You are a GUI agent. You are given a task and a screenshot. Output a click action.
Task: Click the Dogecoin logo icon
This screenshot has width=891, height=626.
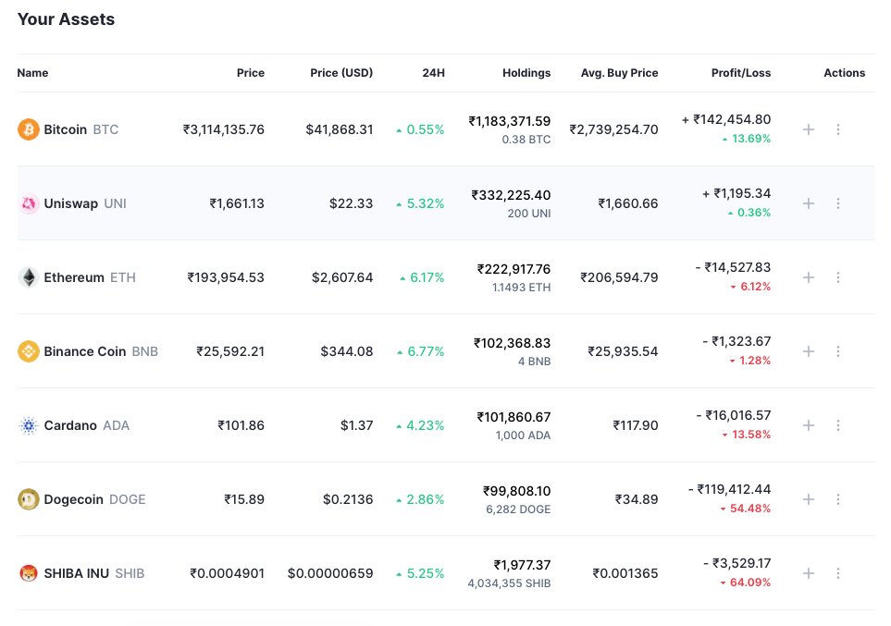click(29, 499)
